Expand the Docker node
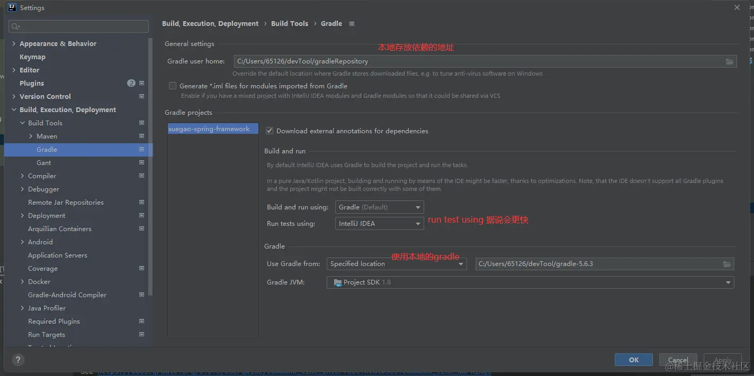The height and width of the screenshot is (376, 754). pos(22,281)
